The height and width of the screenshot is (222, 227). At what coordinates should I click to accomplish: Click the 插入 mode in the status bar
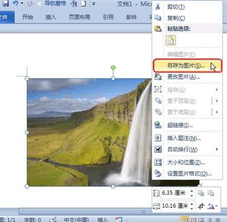[x=103, y=220]
